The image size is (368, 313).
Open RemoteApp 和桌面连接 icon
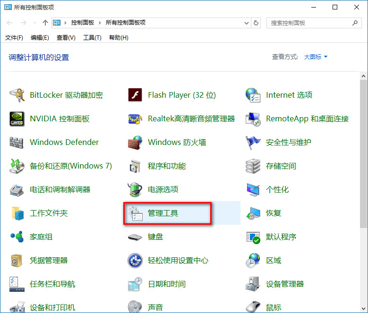253,119
